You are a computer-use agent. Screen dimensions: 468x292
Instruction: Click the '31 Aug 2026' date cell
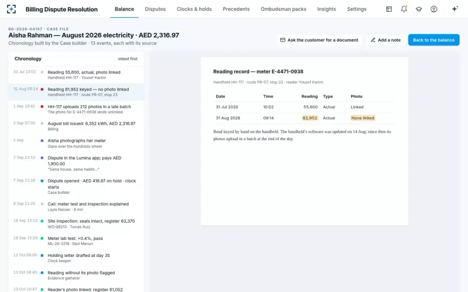pyautogui.click(x=228, y=118)
